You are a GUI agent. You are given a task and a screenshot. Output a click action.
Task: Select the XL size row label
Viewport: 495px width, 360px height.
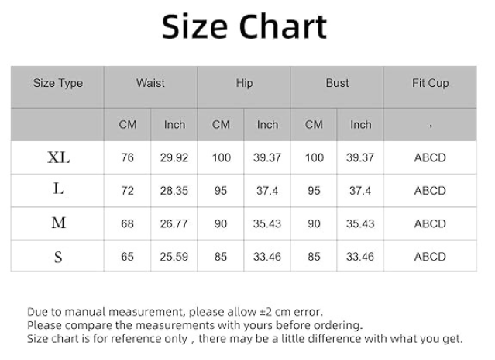(x=58, y=157)
